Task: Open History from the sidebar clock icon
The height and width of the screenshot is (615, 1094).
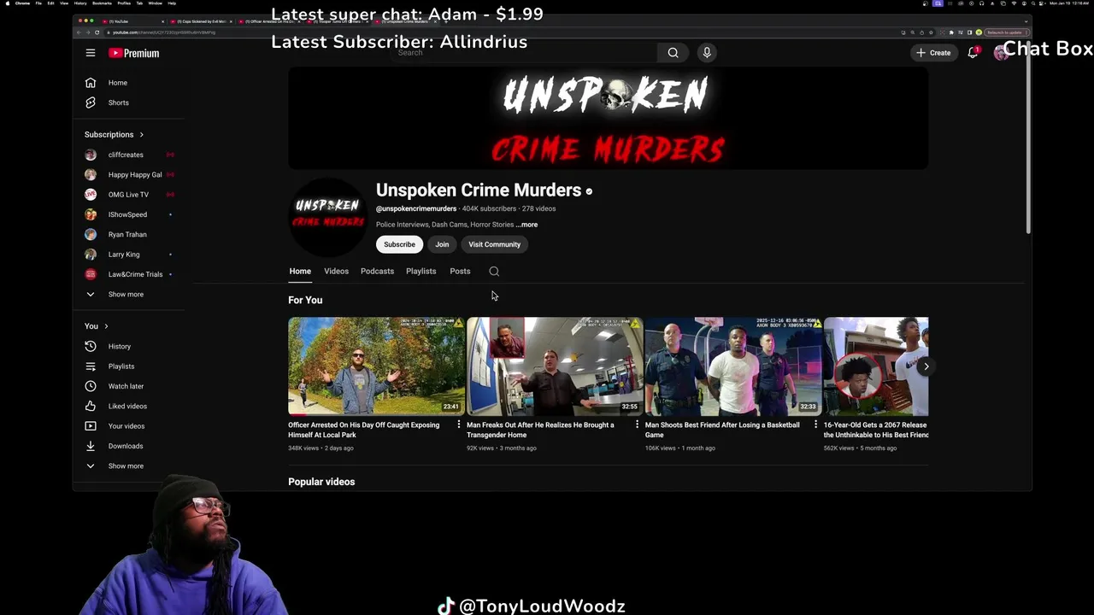Action: (91, 346)
